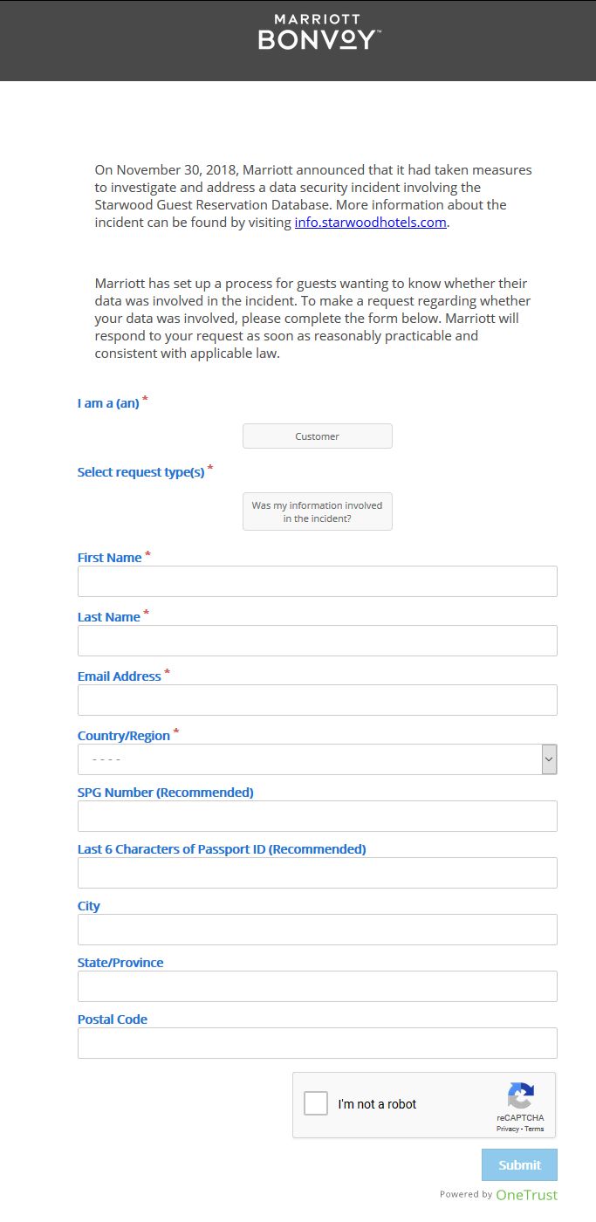This screenshot has width=596, height=1222.
Task: Click the reCAPTCHA logo icon
Action: [520, 1096]
